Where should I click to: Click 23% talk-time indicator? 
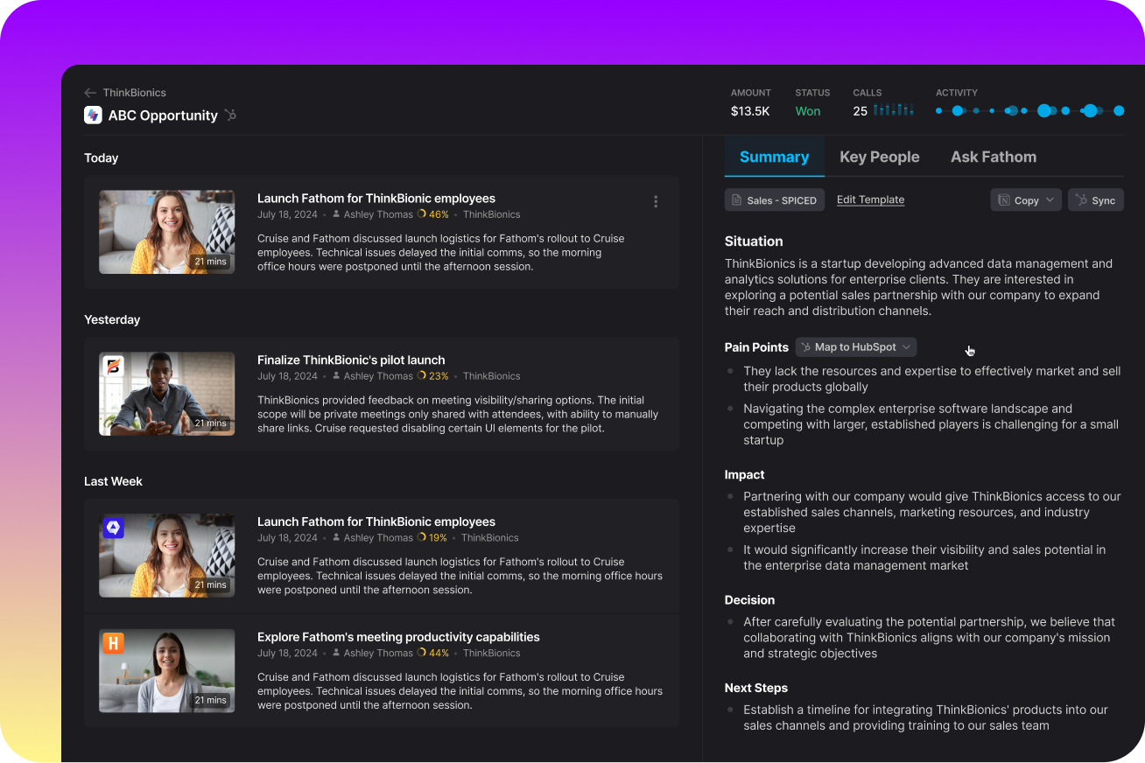click(433, 376)
